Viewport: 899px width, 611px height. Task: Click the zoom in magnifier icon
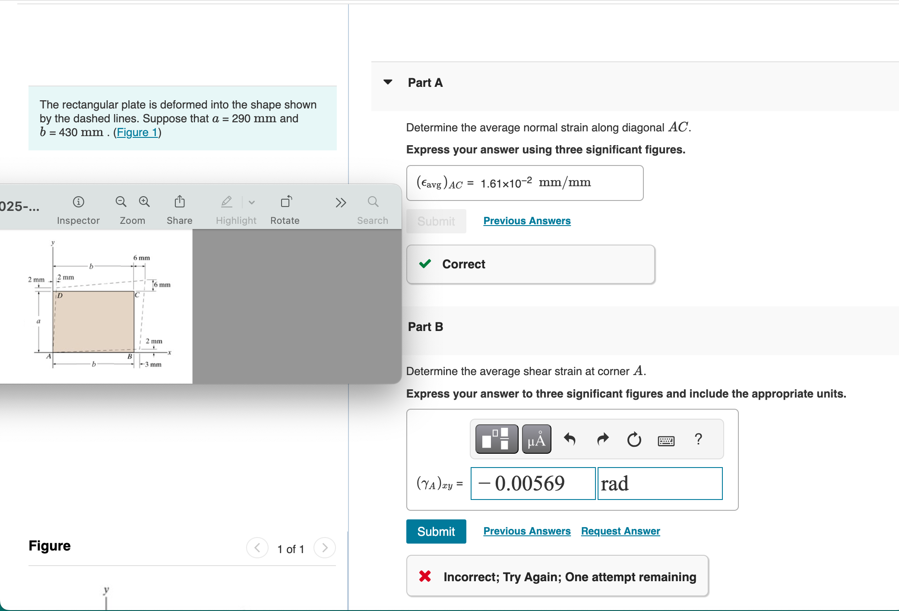click(x=144, y=202)
